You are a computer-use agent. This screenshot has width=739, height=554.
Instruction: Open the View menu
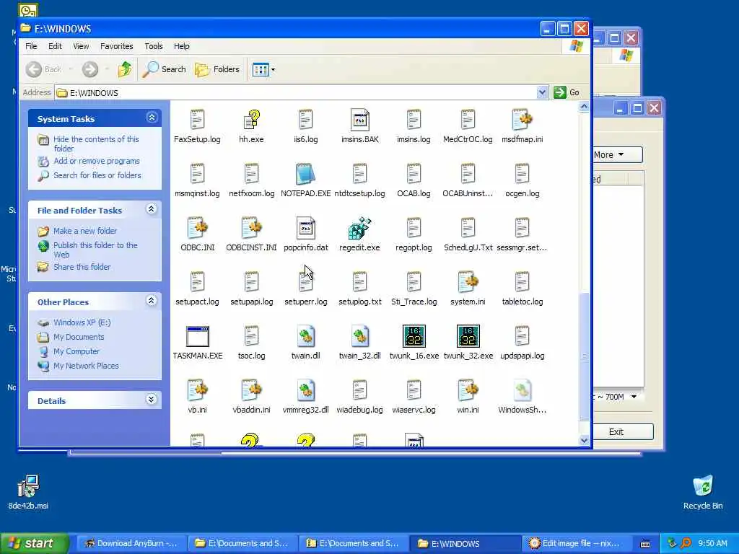click(x=81, y=46)
